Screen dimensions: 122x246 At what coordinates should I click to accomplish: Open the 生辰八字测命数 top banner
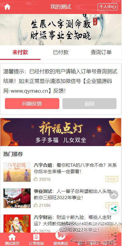tap(61, 30)
